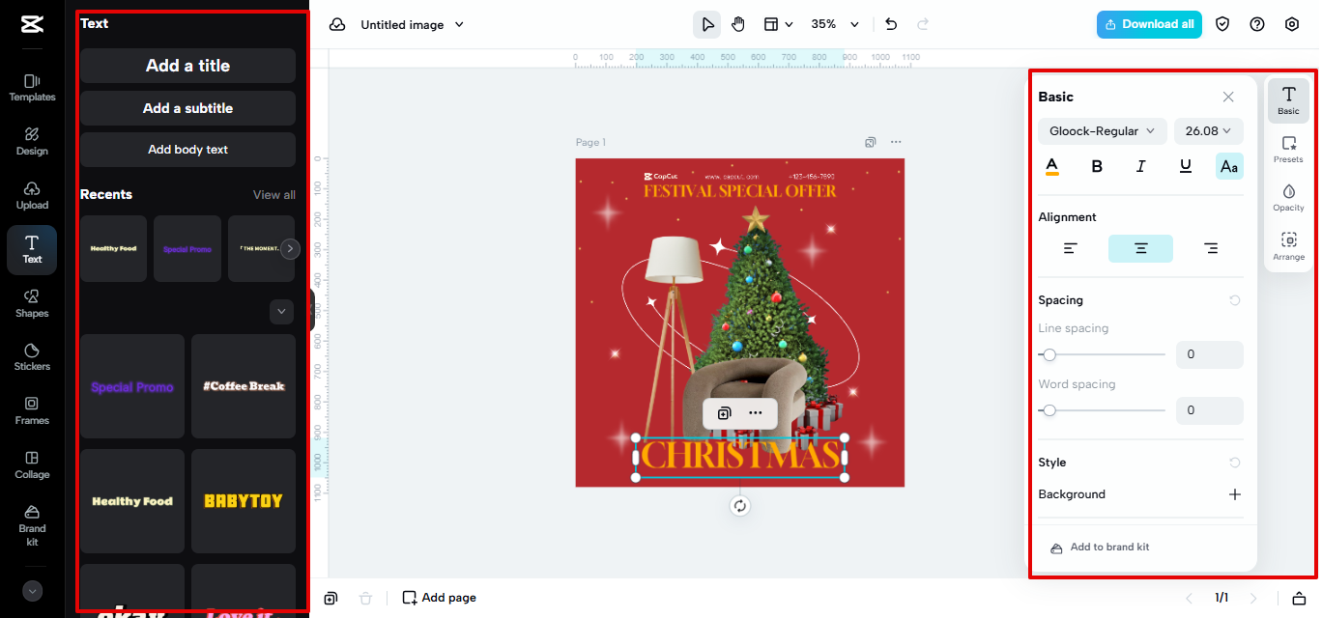Screen dimensions: 1322x618
Task: Undo the last action
Action: click(x=891, y=24)
